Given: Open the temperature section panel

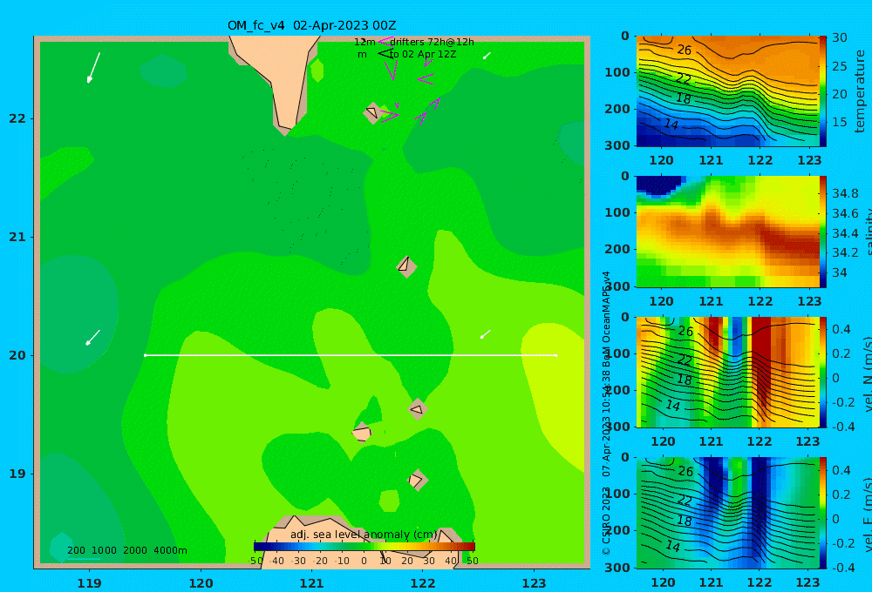Looking at the screenshot, I should coord(727,91).
